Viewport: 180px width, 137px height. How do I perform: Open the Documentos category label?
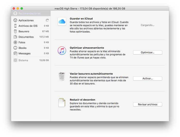(26, 37)
